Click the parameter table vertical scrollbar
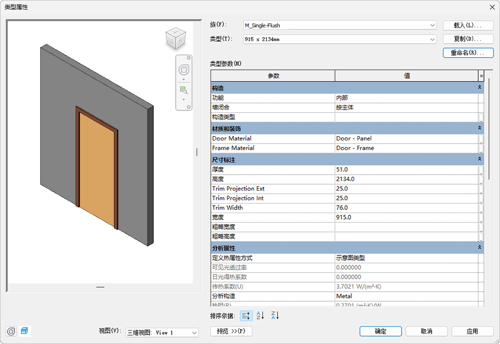This screenshot has height=344, width=500. coord(489,129)
